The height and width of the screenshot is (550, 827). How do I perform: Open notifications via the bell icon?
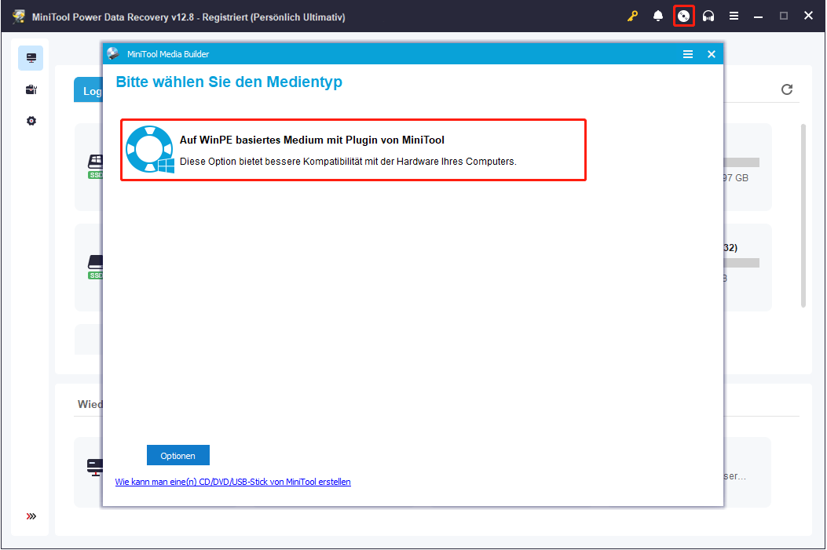657,15
